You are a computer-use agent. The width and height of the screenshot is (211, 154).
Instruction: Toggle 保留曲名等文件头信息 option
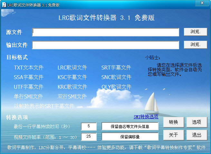(130, 126)
